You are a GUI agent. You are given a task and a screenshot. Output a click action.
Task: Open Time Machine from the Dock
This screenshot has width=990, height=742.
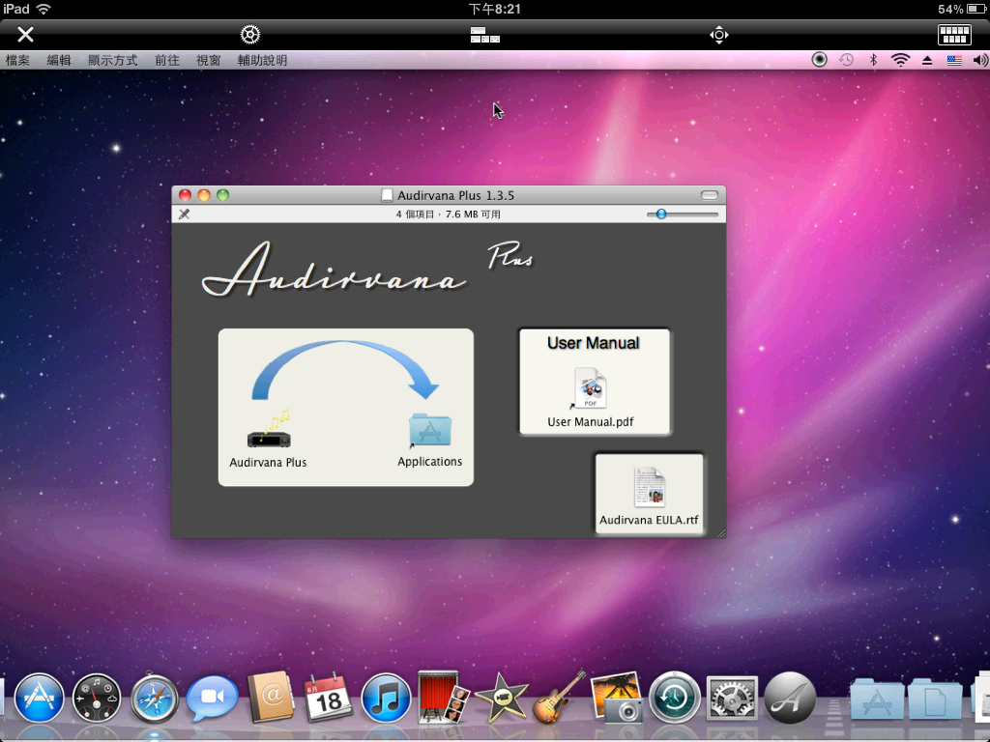click(x=675, y=698)
